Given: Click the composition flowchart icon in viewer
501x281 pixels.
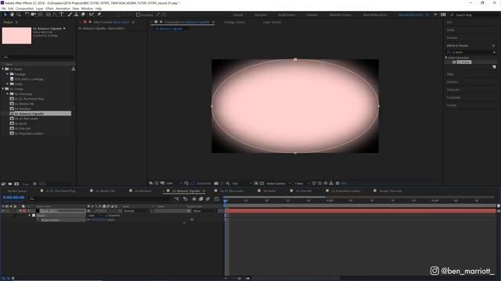Looking at the screenshot, I should tap(331, 183).
